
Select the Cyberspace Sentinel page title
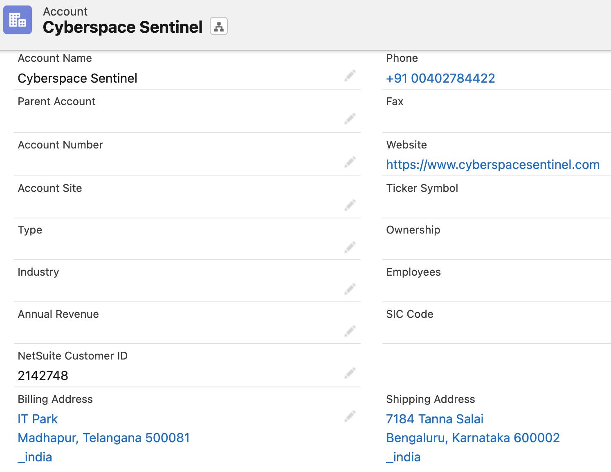pyautogui.click(x=123, y=27)
